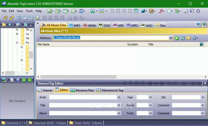Expand the Lo folder in tree
The width and height of the screenshot is (208, 126).
pyautogui.click(x=17, y=34)
